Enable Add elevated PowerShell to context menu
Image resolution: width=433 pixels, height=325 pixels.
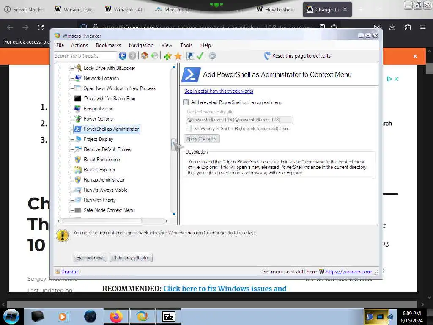186,102
